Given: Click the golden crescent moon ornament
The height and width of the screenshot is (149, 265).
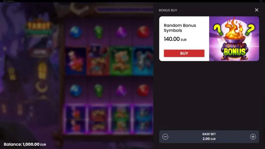Looking at the screenshot, I should 41,87.
